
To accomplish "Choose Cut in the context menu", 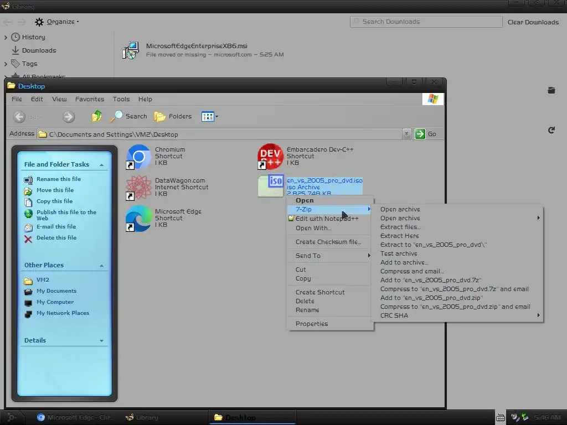I will pyautogui.click(x=329, y=269).
